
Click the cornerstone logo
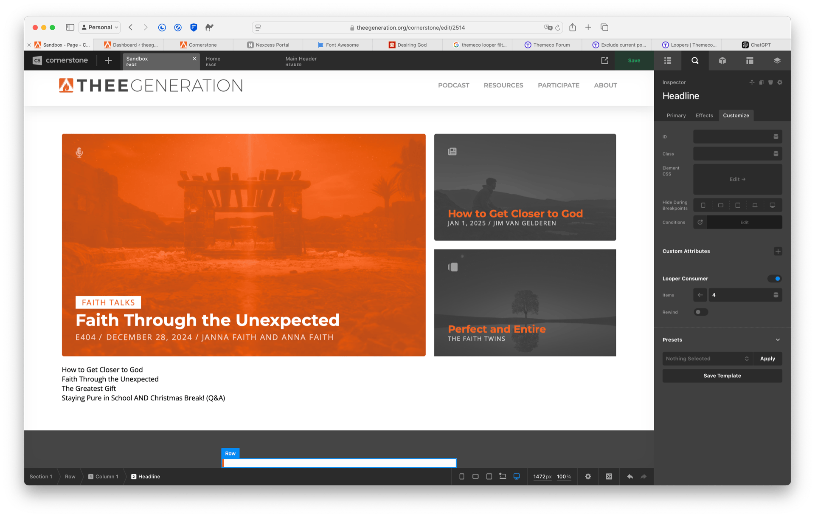click(60, 60)
